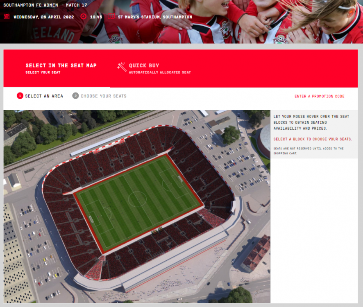Click the map icon beside St Mary's Stadium
Viewport: 363px width, 307px height.
pyautogui.click(x=111, y=16)
